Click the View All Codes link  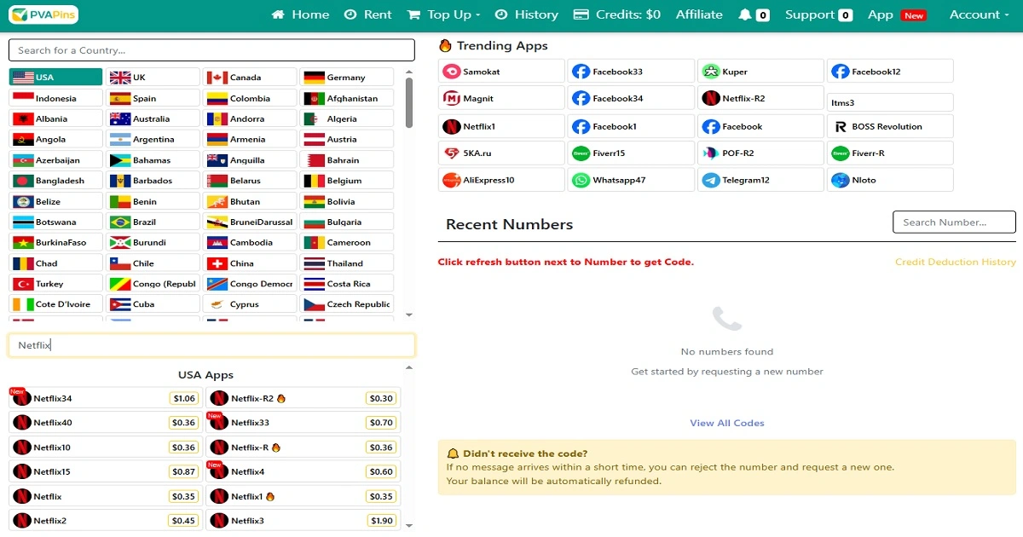point(727,423)
